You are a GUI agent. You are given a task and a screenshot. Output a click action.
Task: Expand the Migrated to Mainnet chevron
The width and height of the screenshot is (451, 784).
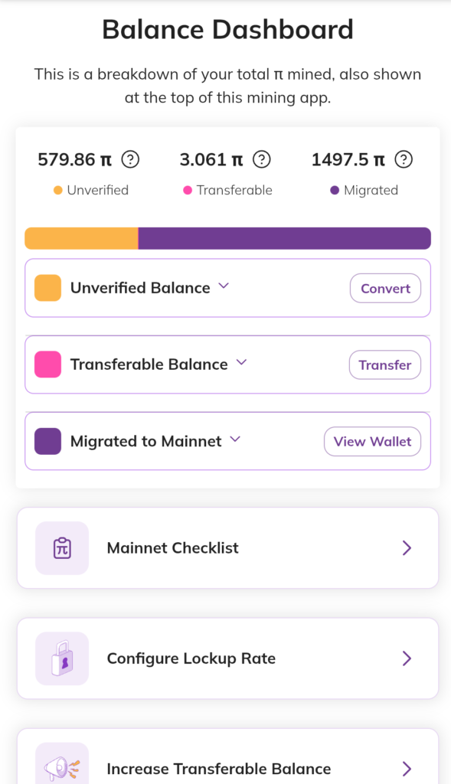pyautogui.click(x=235, y=439)
